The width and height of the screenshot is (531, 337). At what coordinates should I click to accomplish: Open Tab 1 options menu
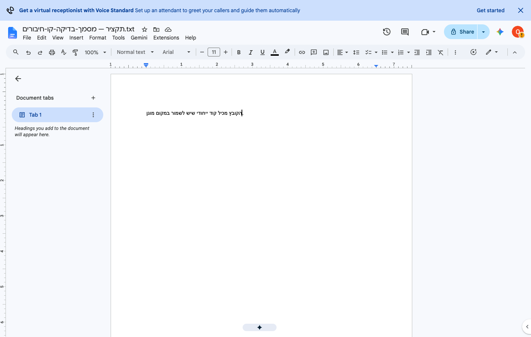[x=93, y=115]
